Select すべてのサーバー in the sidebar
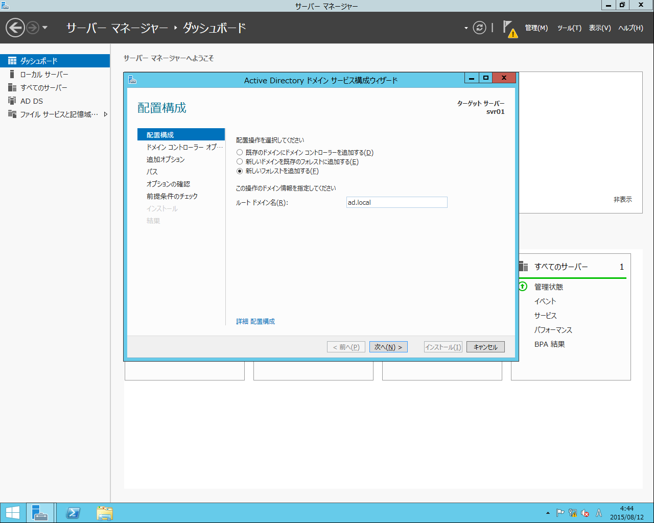The width and height of the screenshot is (654, 523). tap(55, 88)
